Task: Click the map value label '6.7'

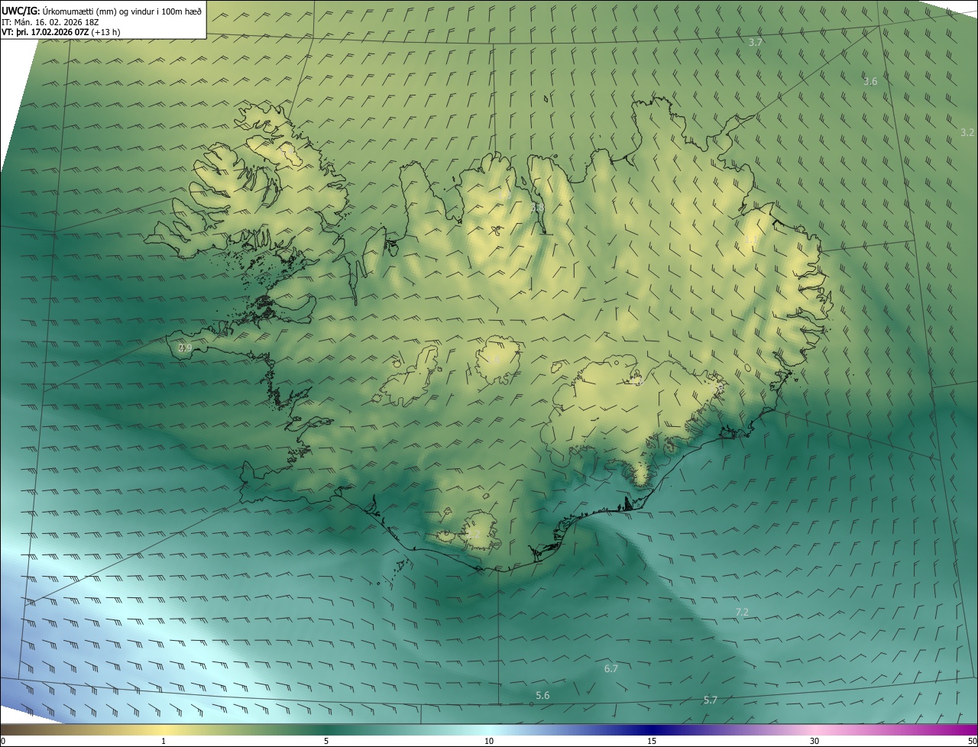Action: 610,669
